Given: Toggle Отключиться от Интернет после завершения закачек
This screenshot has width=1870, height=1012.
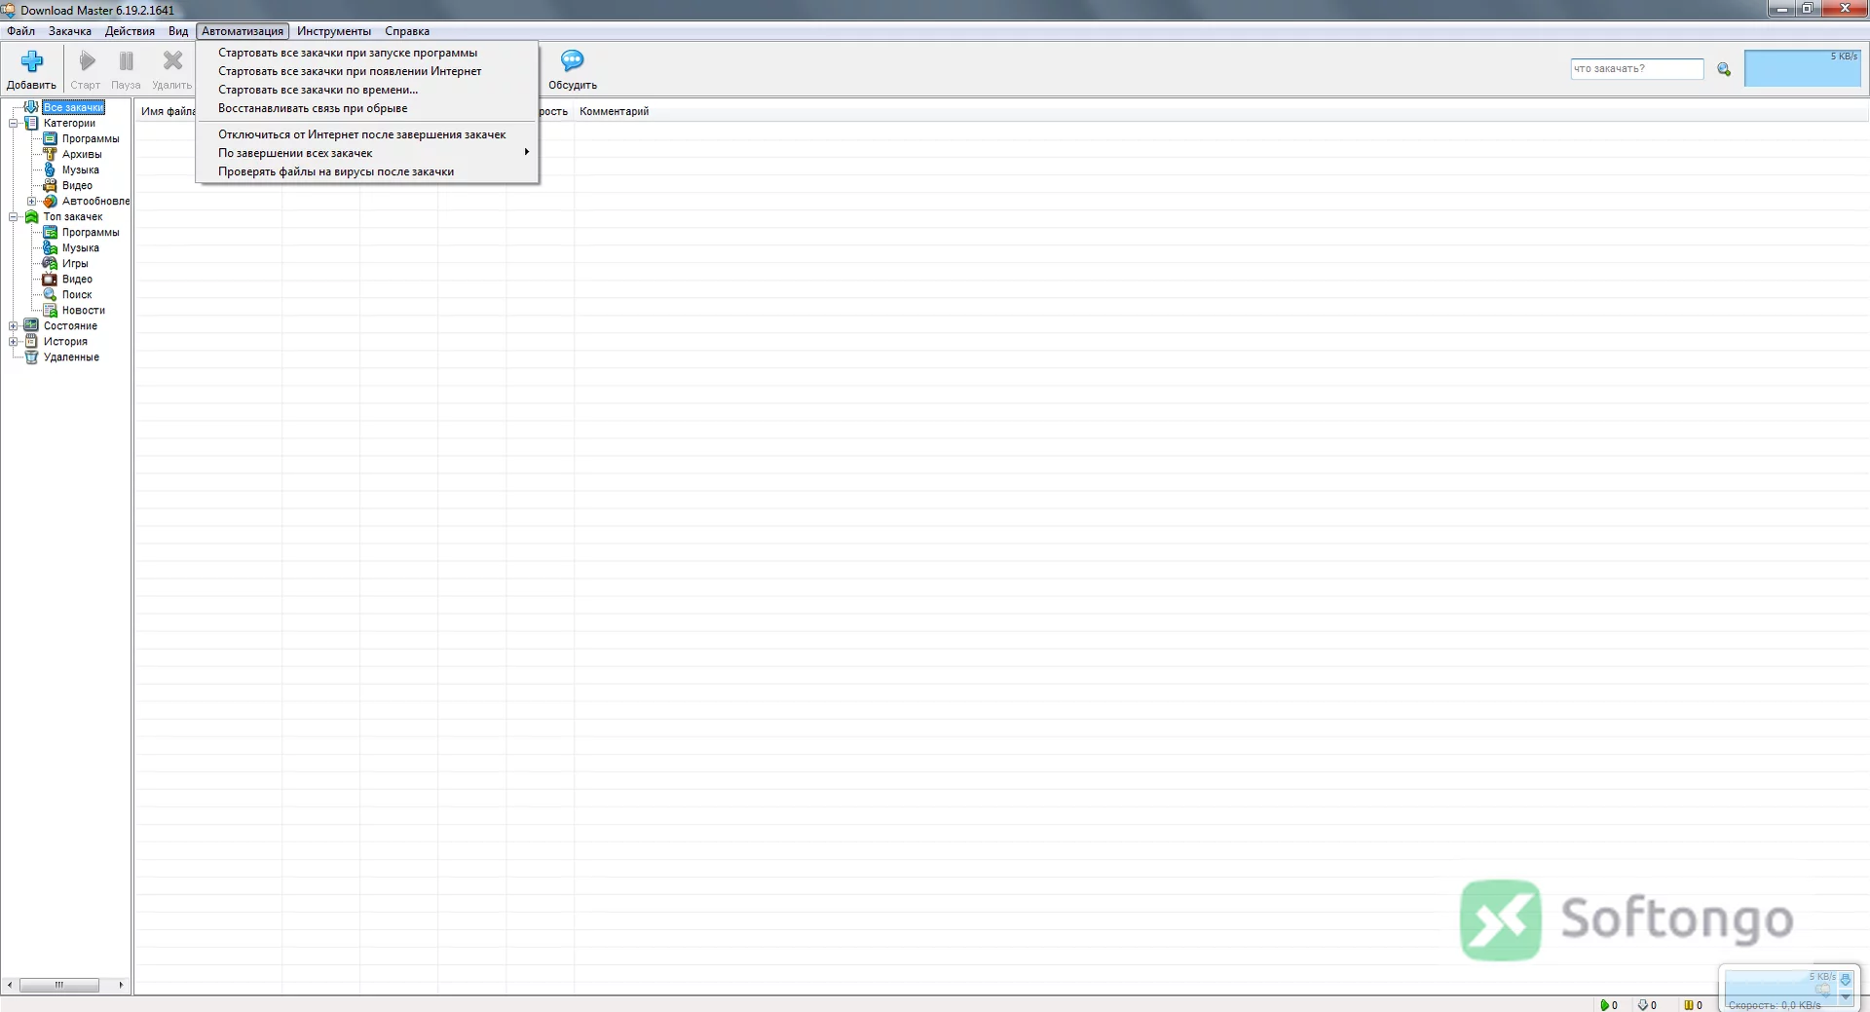Looking at the screenshot, I should pyautogui.click(x=367, y=134).
